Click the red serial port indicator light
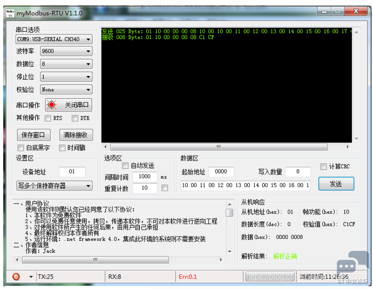 tap(52, 105)
